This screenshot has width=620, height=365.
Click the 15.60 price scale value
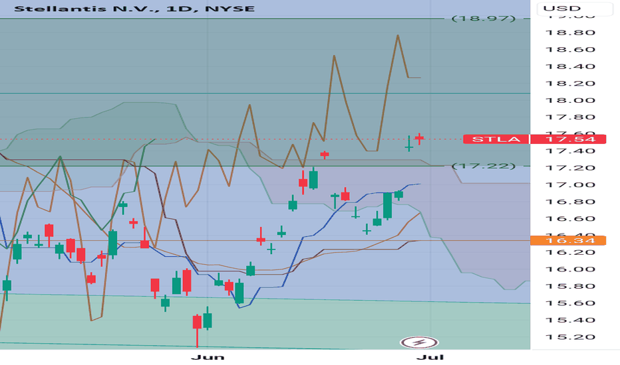570,303
